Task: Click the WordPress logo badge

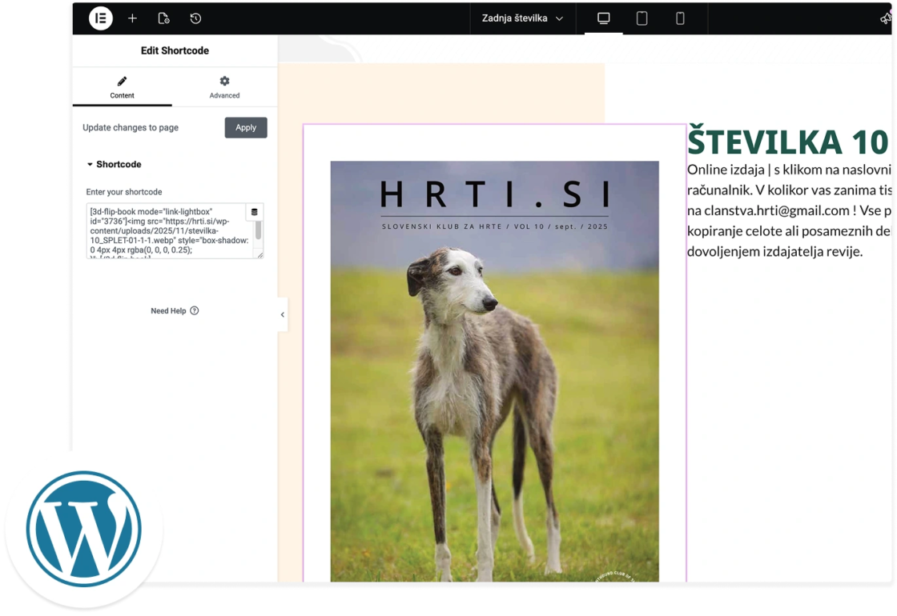Action: coord(83,530)
